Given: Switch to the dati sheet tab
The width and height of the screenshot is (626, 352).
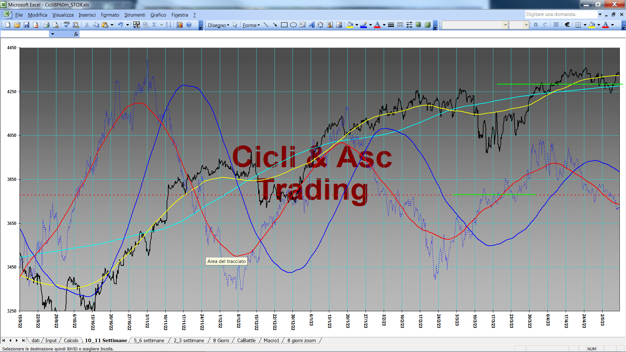Looking at the screenshot, I should pyautogui.click(x=36, y=341).
